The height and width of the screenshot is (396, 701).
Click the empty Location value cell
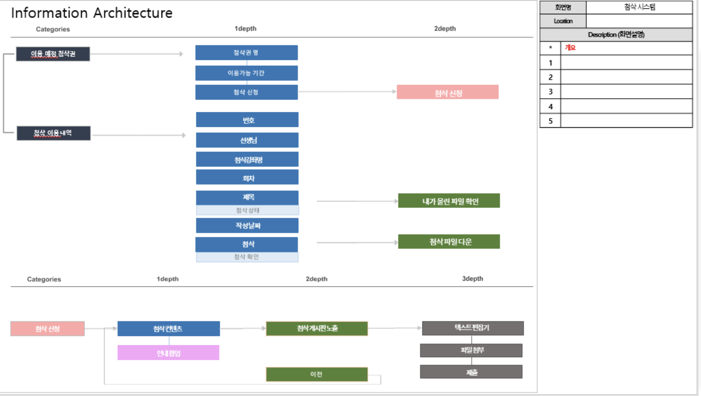(639, 21)
